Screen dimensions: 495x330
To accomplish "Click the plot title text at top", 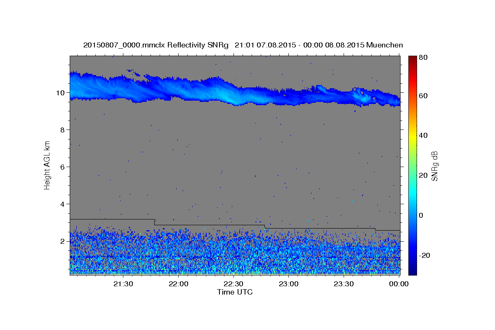I will coord(243,45).
